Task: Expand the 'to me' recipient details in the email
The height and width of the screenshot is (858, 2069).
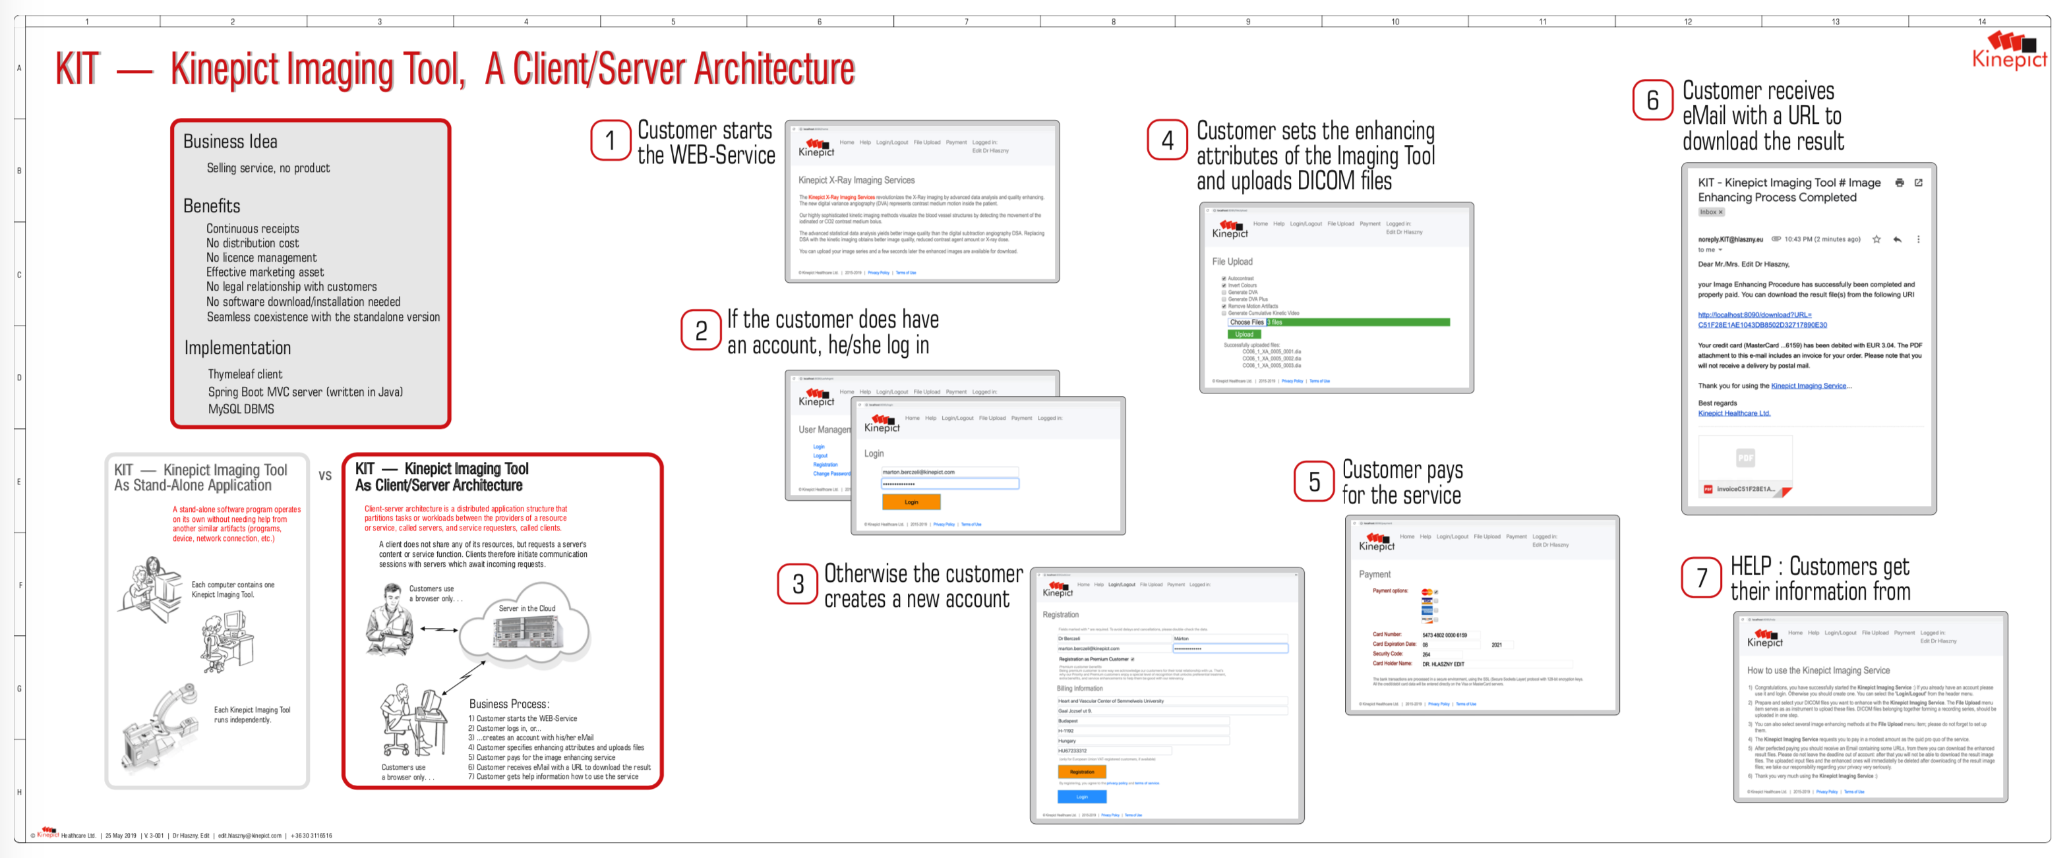Action: coord(1720,250)
